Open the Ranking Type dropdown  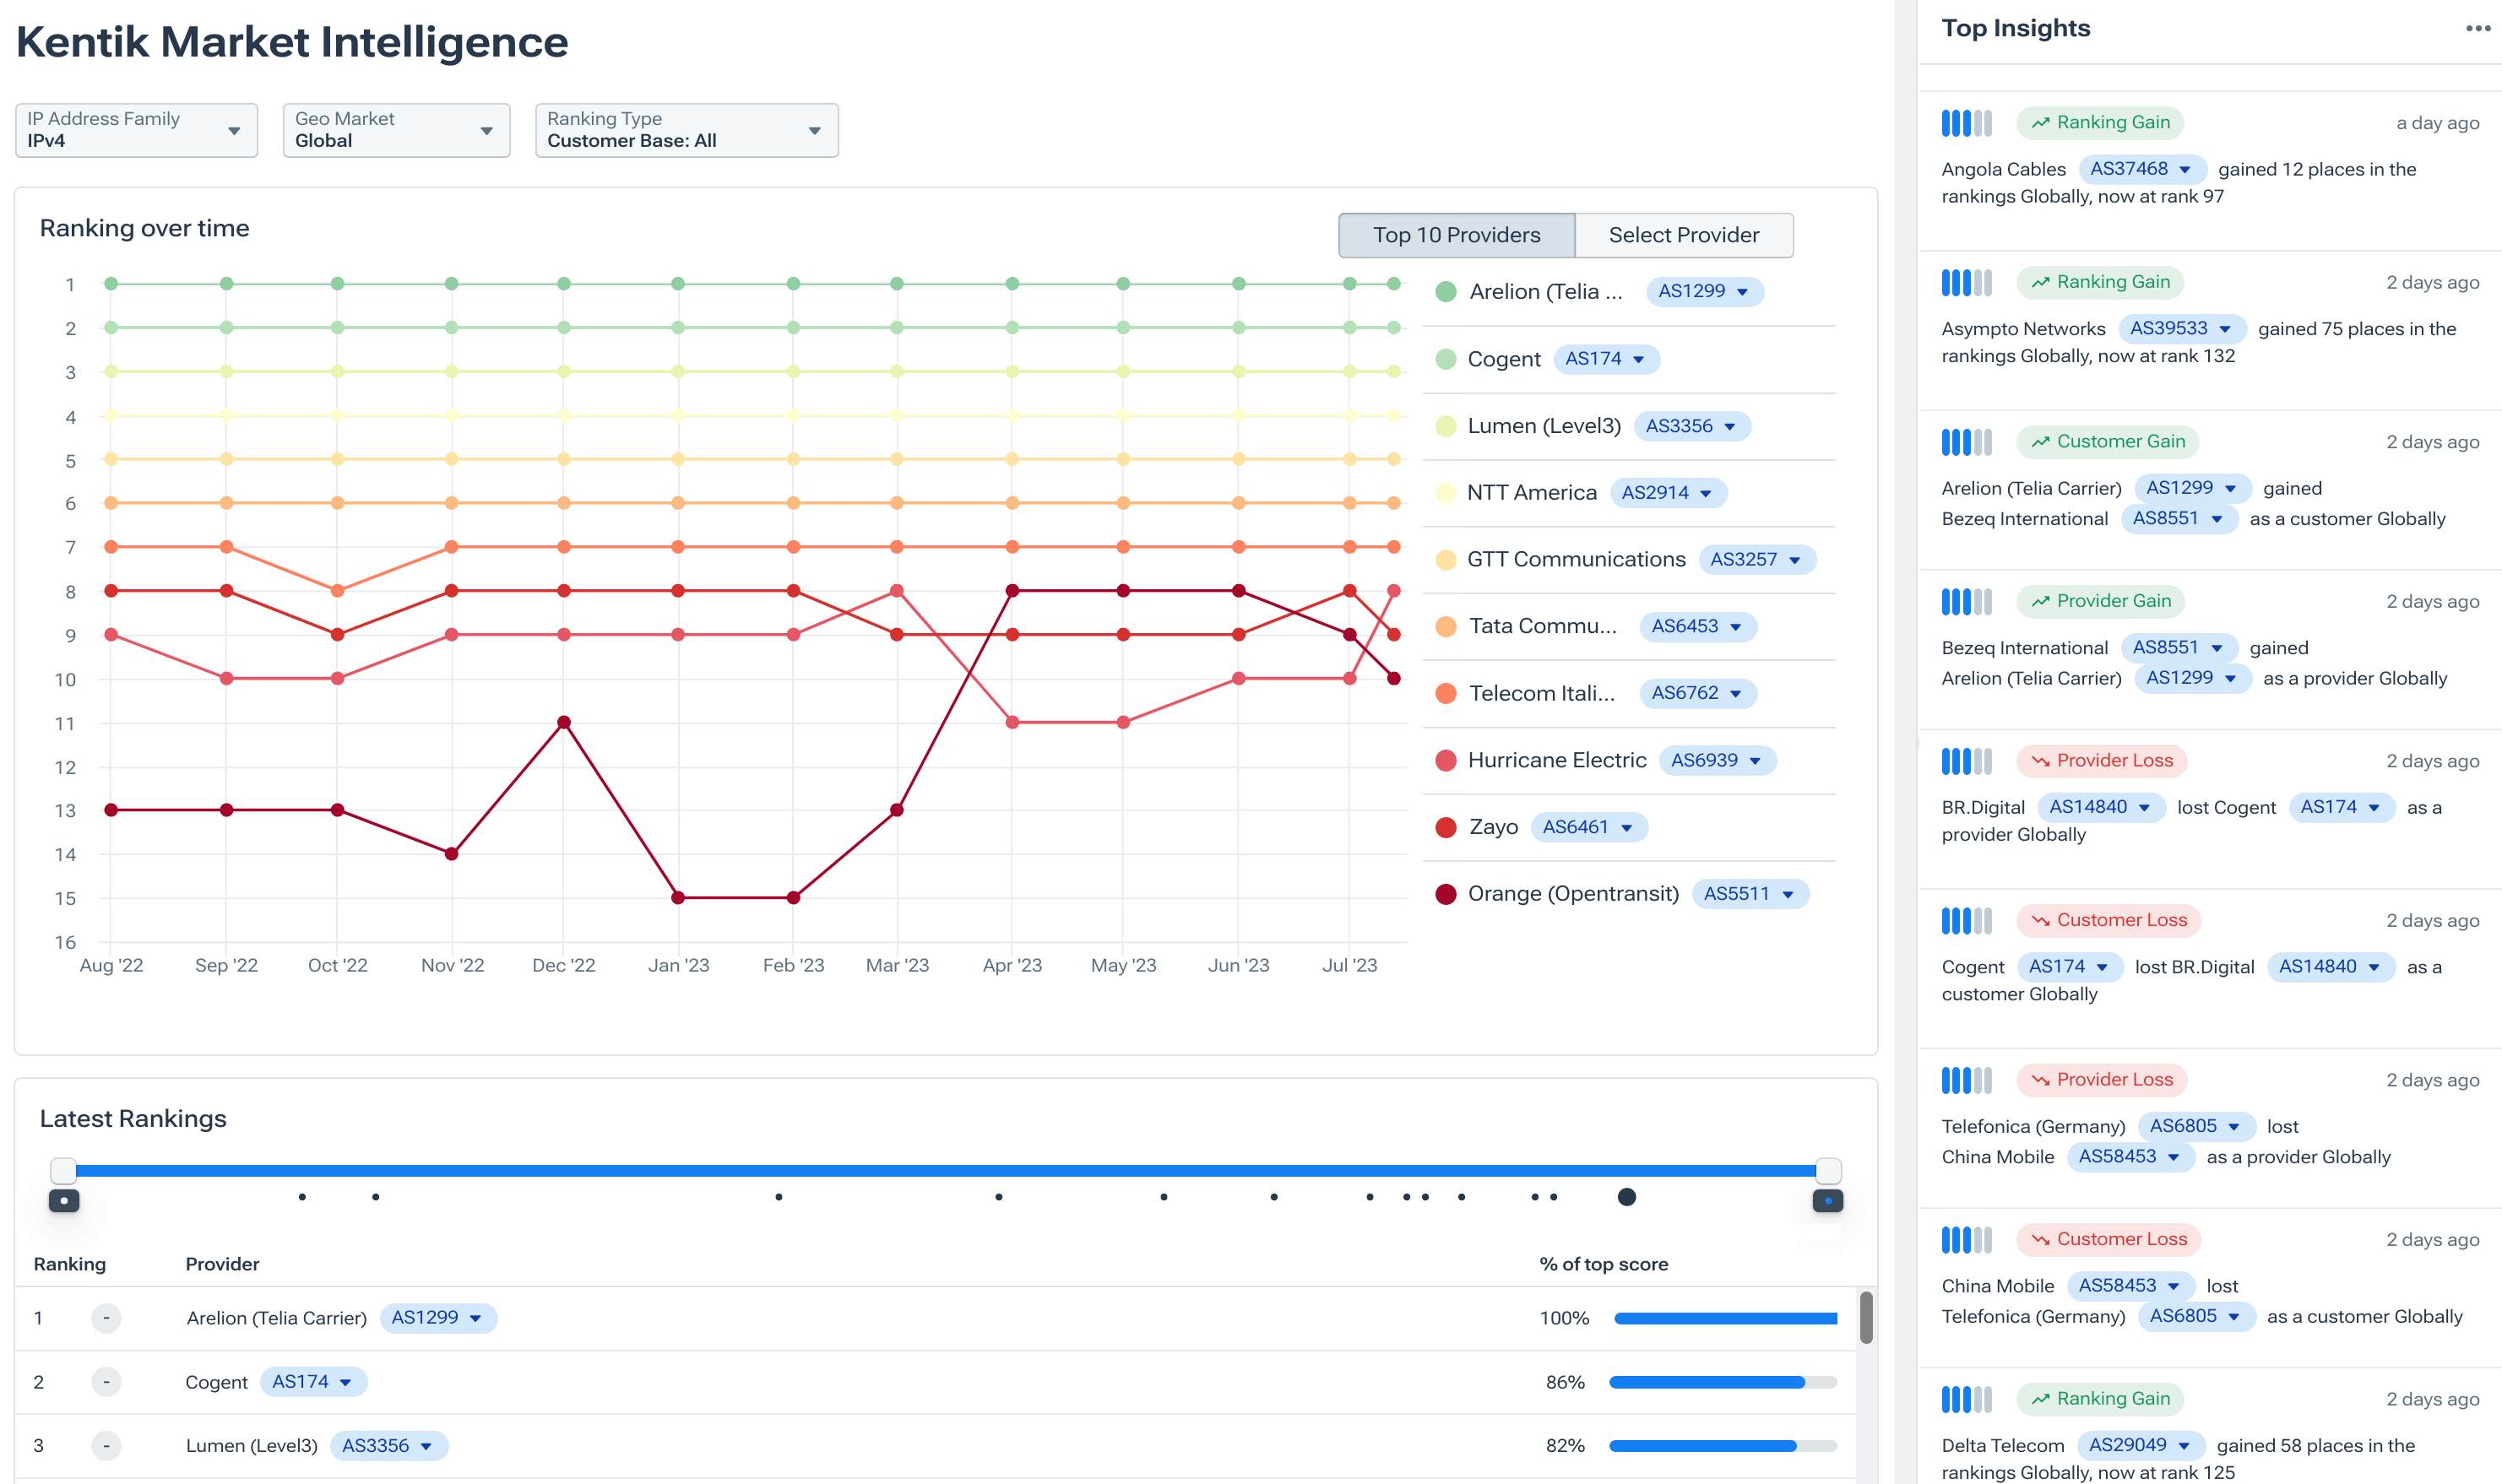[686, 130]
